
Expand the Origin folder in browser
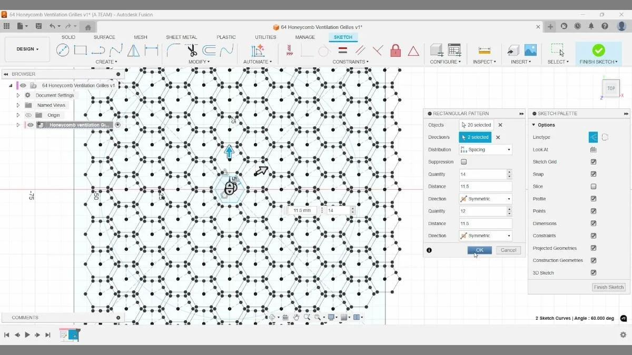[18, 115]
